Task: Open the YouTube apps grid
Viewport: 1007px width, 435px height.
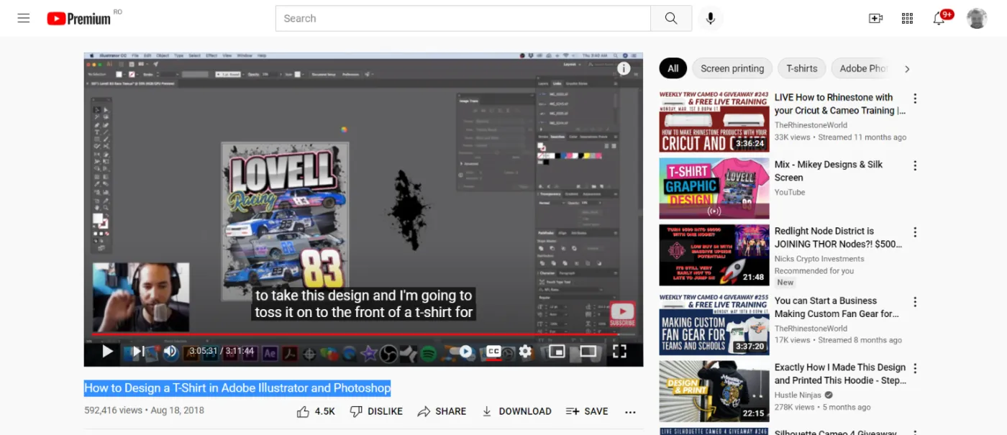Action: pos(907,19)
